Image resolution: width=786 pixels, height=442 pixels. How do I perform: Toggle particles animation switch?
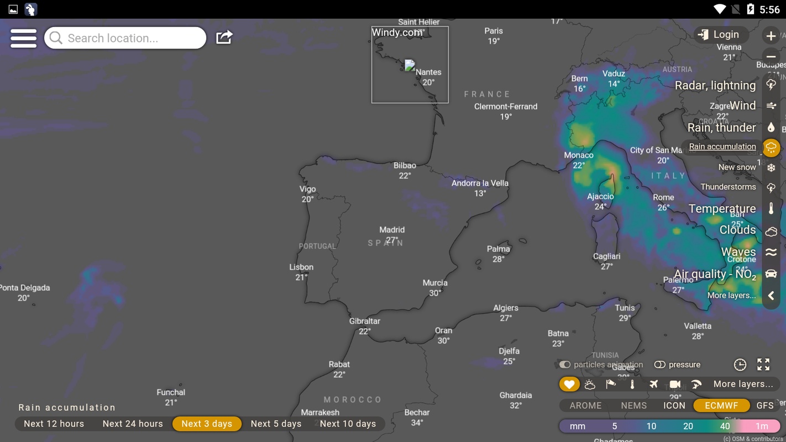click(x=564, y=365)
